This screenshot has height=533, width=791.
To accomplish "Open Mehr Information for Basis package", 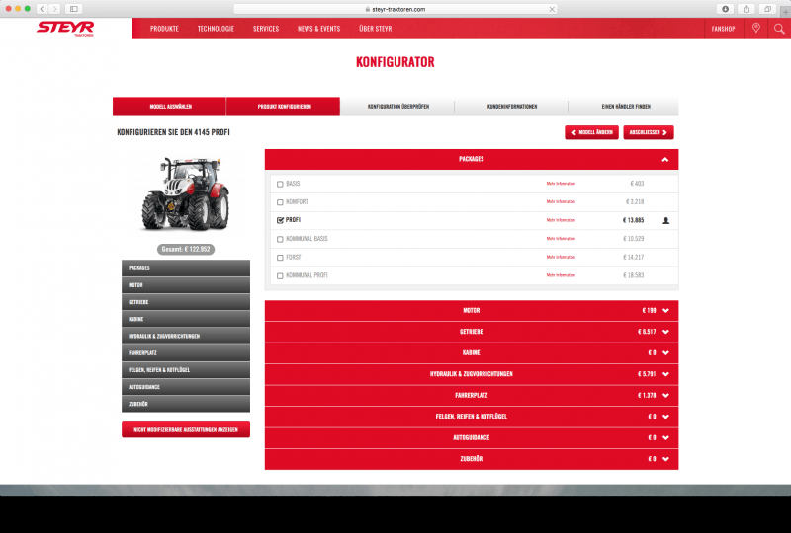I will point(561,184).
